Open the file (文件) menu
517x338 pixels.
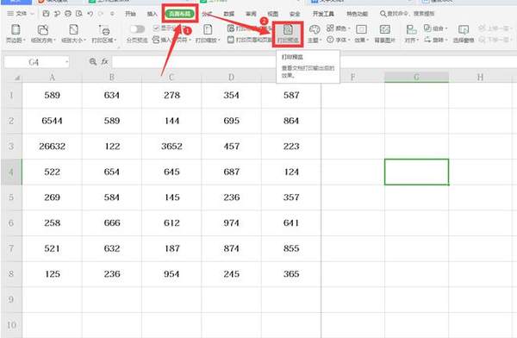21,14
